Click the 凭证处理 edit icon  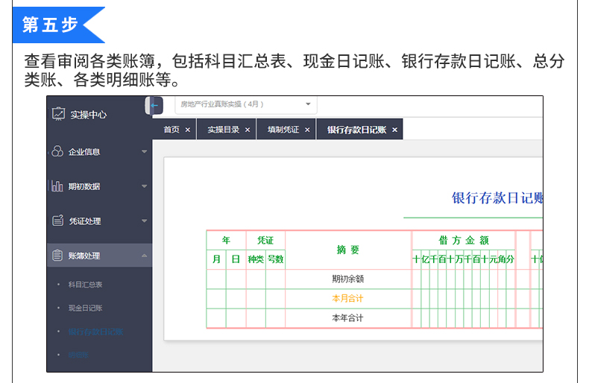(x=57, y=221)
